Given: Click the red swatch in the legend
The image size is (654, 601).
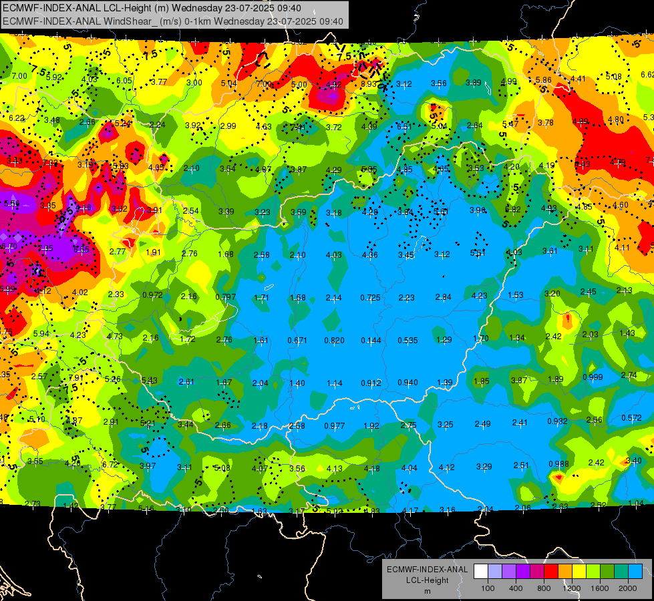Looking at the screenshot, I should click(551, 571).
